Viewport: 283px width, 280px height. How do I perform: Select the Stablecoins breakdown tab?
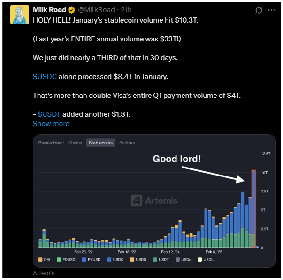pyautogui.click(x=101, y=143)
